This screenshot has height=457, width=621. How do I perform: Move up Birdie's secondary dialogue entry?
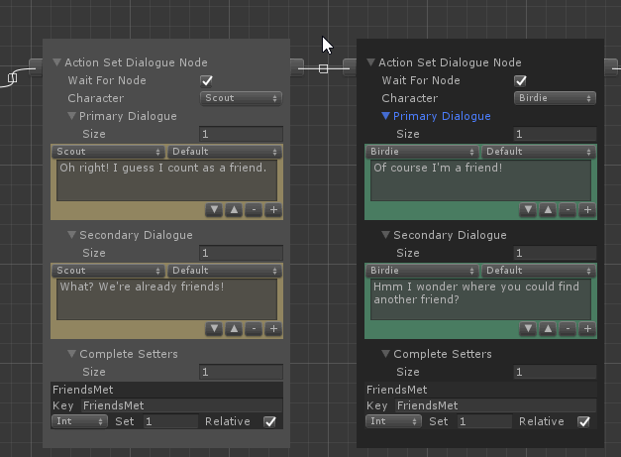[548, 328]
